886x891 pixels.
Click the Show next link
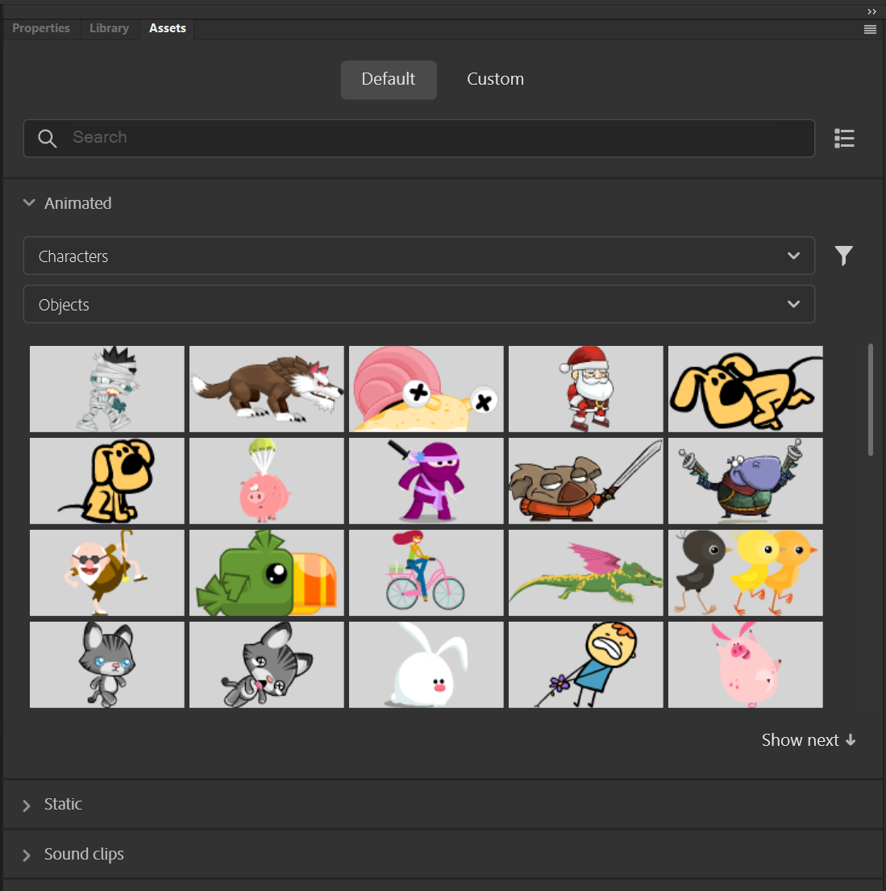(809, 739)
